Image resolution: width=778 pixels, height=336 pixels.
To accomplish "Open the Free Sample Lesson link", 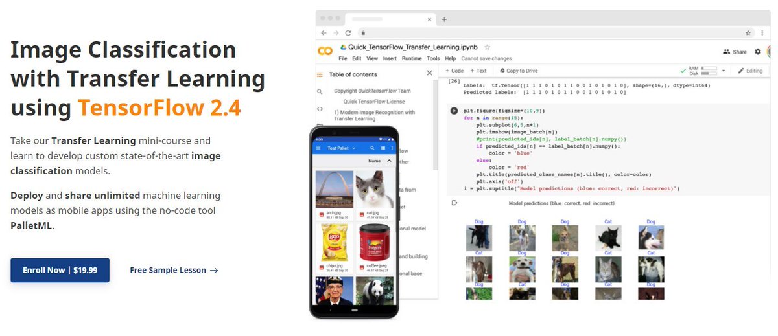I will pyautogui.click(x=174, y=271).
